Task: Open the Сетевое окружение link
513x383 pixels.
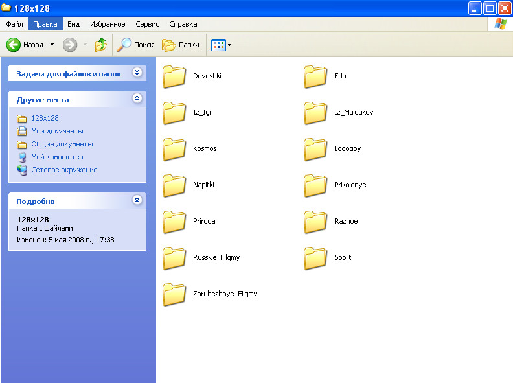Action: point(64,170)
